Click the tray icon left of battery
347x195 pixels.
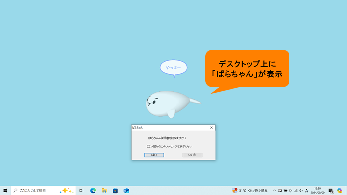click(x=280, y=190)
